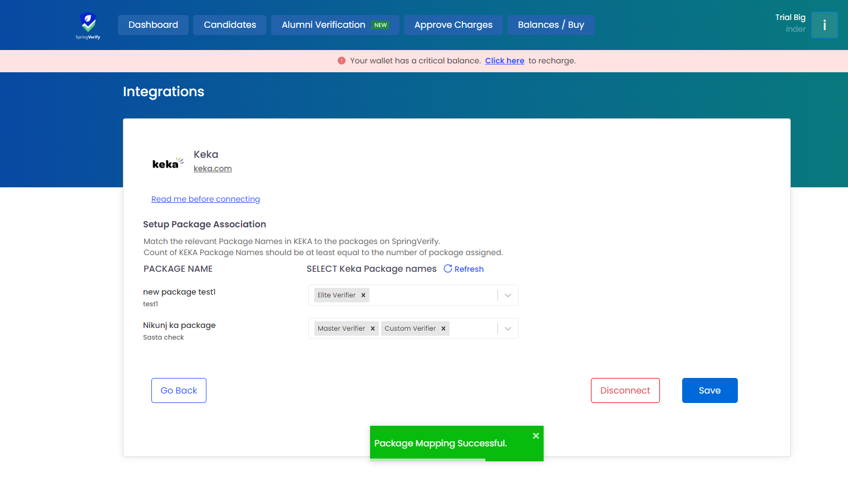
Task: Click the Go Back button
Action: [179, 390]
